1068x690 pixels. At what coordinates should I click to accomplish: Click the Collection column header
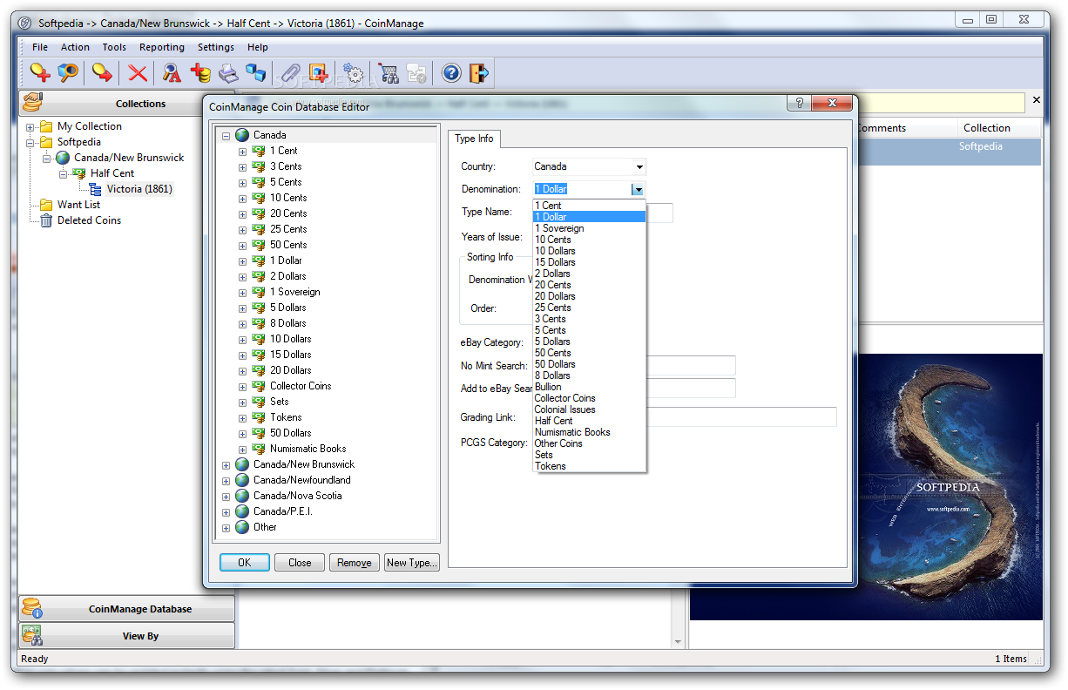click(999, 128)
